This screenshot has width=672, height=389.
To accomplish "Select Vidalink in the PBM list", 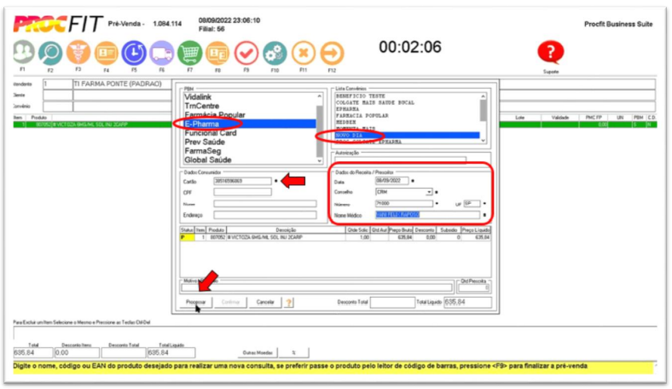I will click(x=250, y=97).
